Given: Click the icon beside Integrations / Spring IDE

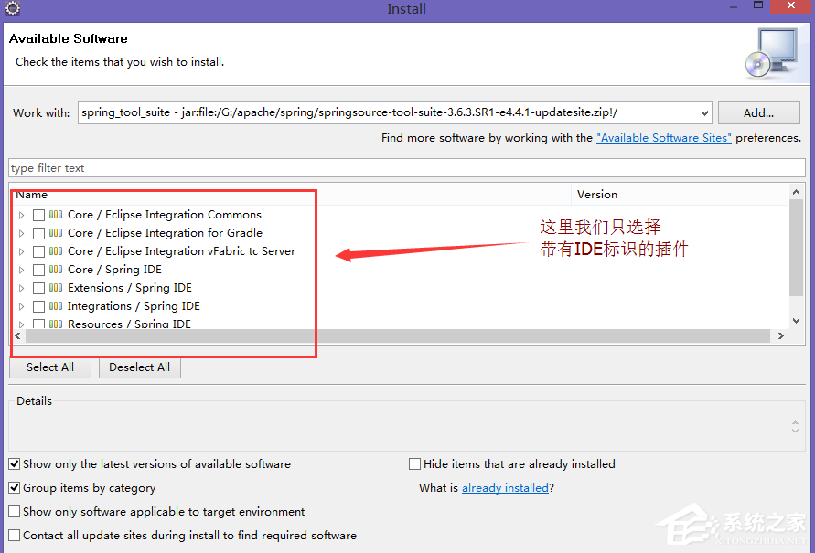Looking at the screenshot, I should [x=56, y=305].
